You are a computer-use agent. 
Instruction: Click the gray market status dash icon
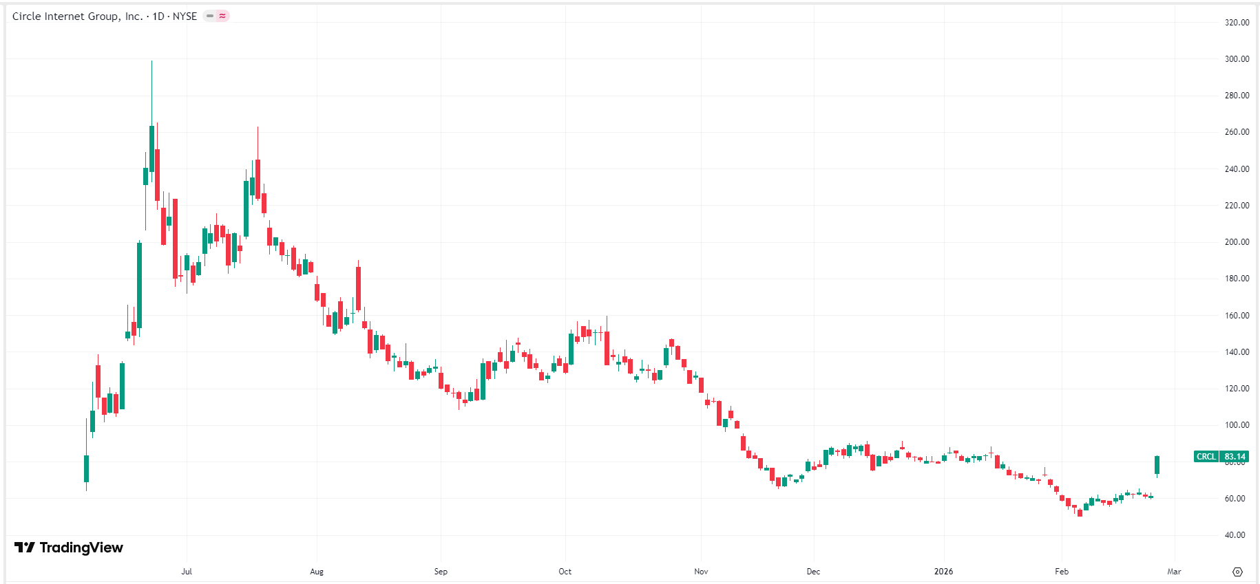(x=210, y=16)
